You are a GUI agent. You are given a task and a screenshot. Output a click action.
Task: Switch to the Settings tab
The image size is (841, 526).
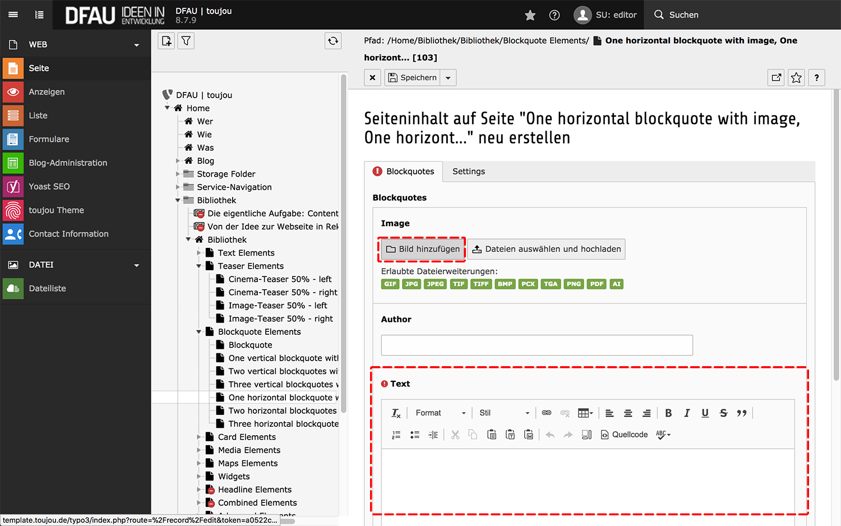[x=469, y=172]
